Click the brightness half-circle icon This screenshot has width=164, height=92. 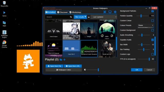[x=85, y=70]
